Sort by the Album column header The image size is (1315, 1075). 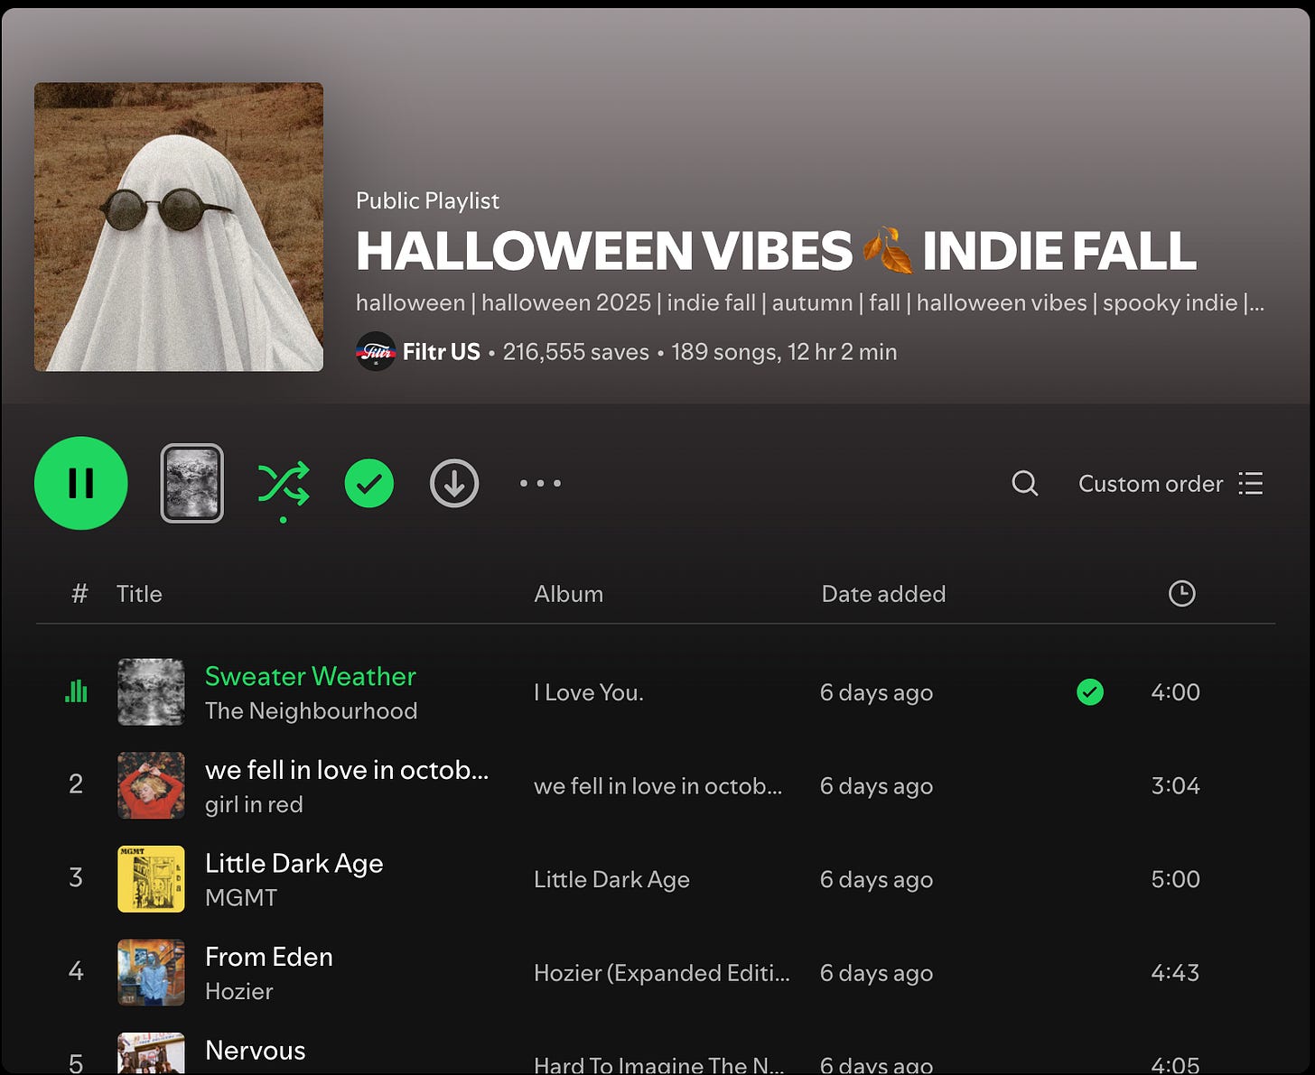(x=568, y=594)
